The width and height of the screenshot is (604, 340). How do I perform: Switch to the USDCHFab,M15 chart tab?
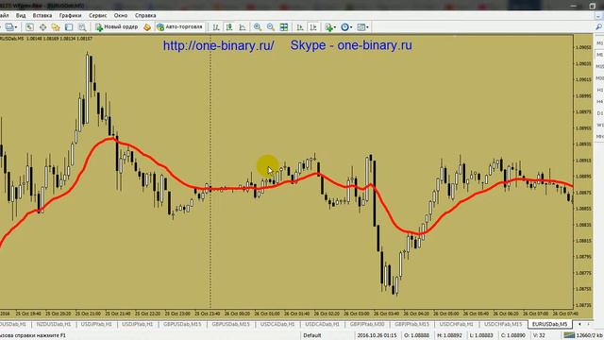coord(503,324)
